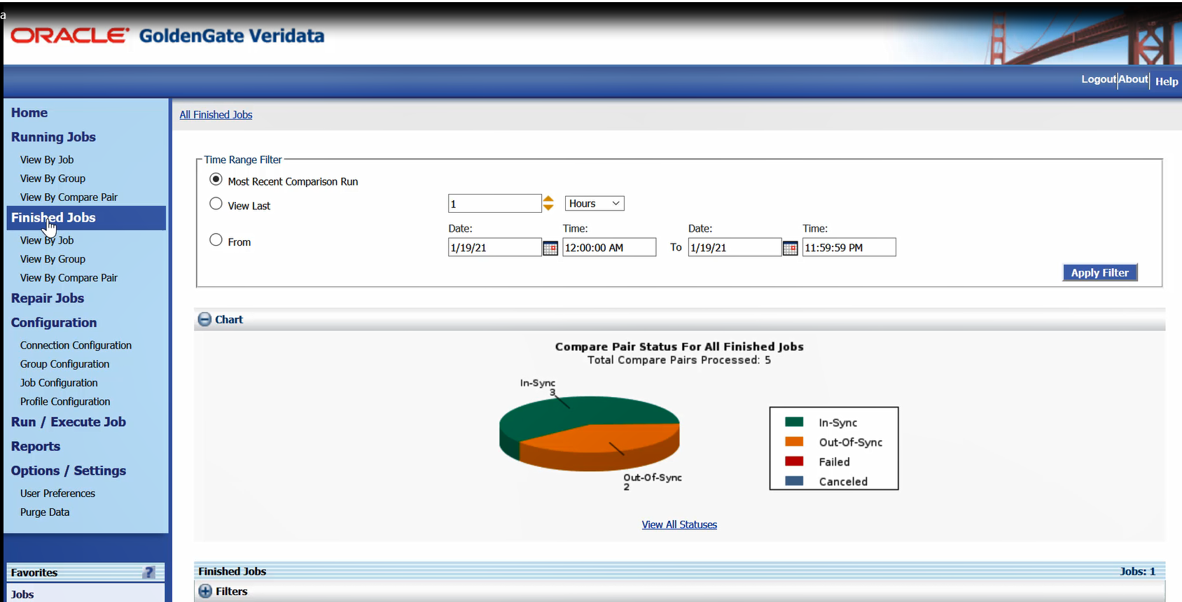Open the Hours time unit dropdown
The height and width of the screenshot is (602, 1182).
click(595, 204)
